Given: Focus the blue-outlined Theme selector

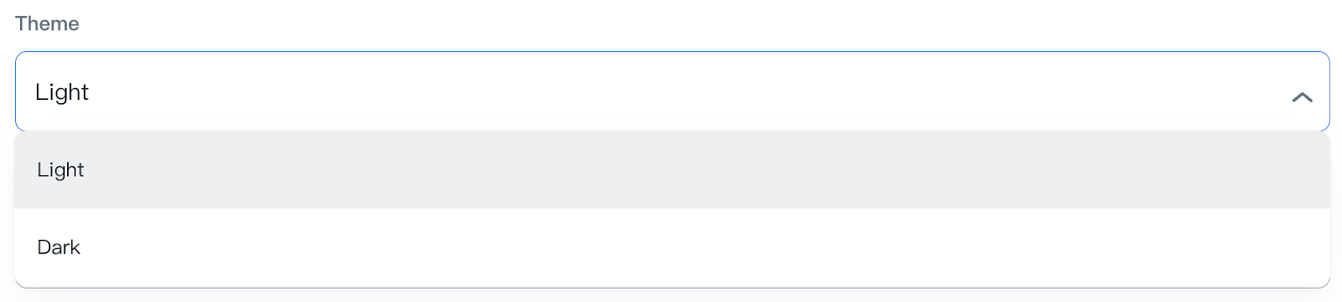Looking at the screenshot, I should 672,91.
